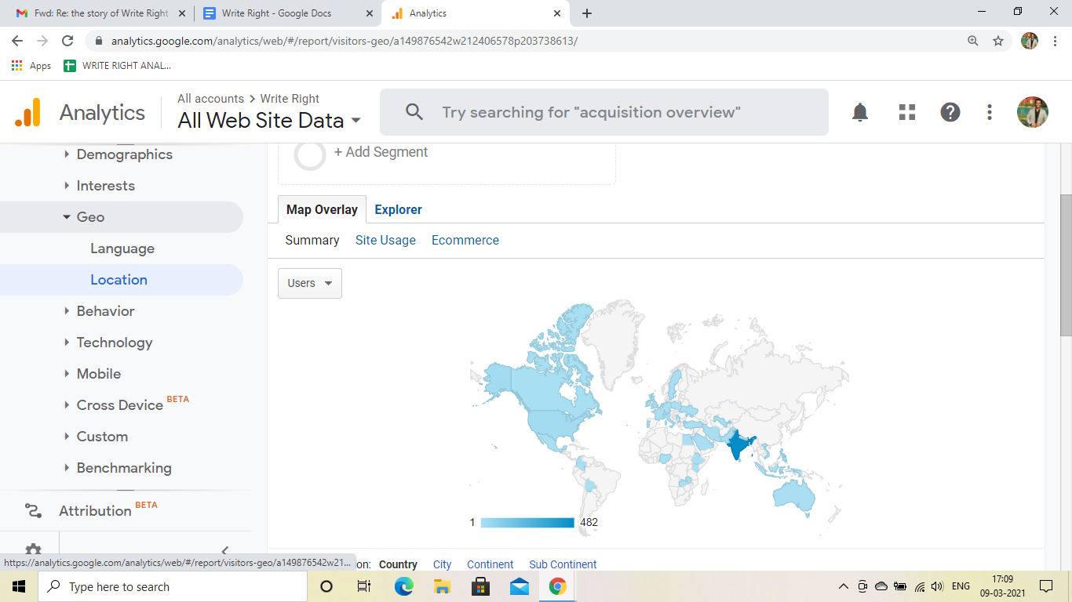Click the Admin gear icon
The width and height of the screenshot is (1072, 602).
(33, 550)
